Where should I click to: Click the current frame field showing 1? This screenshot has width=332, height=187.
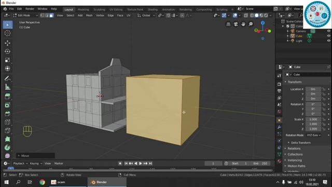tap(213, 163)
